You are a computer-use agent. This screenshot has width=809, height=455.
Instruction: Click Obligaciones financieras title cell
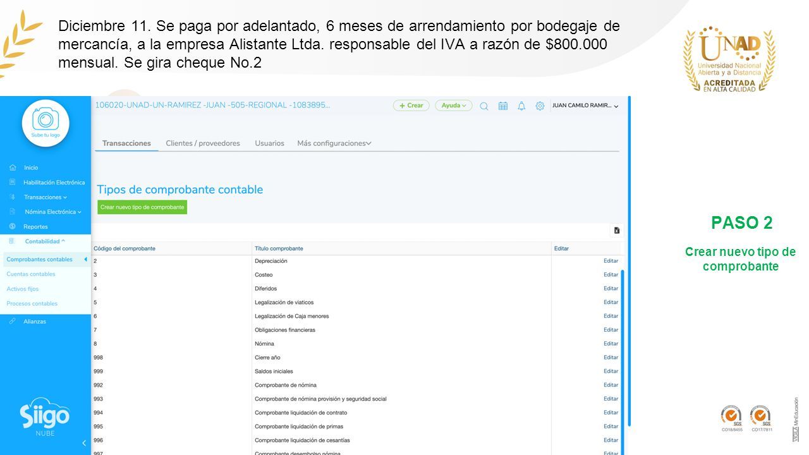[x=285, y=330]
